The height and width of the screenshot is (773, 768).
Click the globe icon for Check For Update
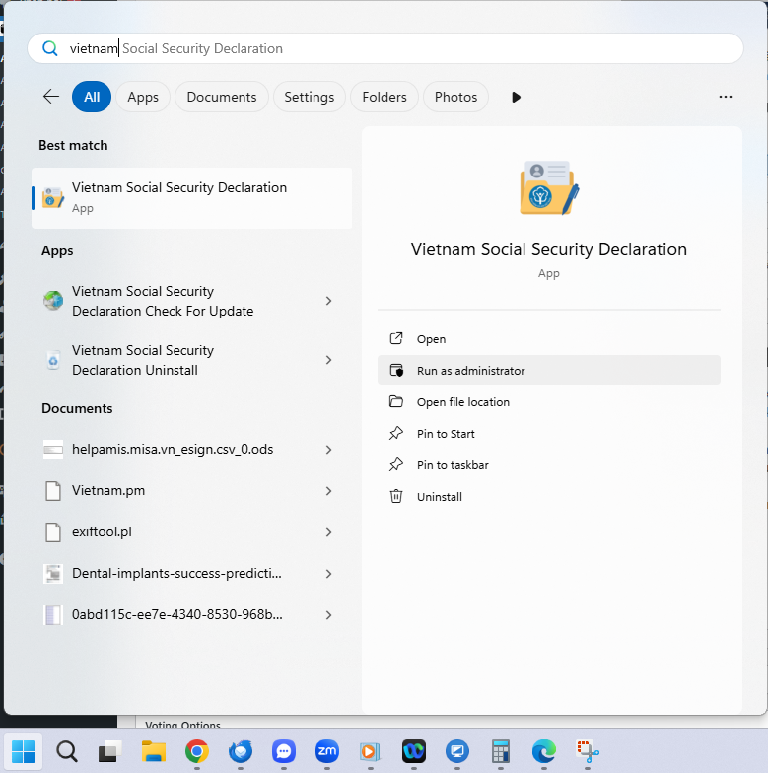pos(53,300)
